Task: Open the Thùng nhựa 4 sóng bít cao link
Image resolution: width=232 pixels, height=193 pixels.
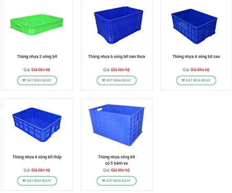Action: (x=196, y=56)
